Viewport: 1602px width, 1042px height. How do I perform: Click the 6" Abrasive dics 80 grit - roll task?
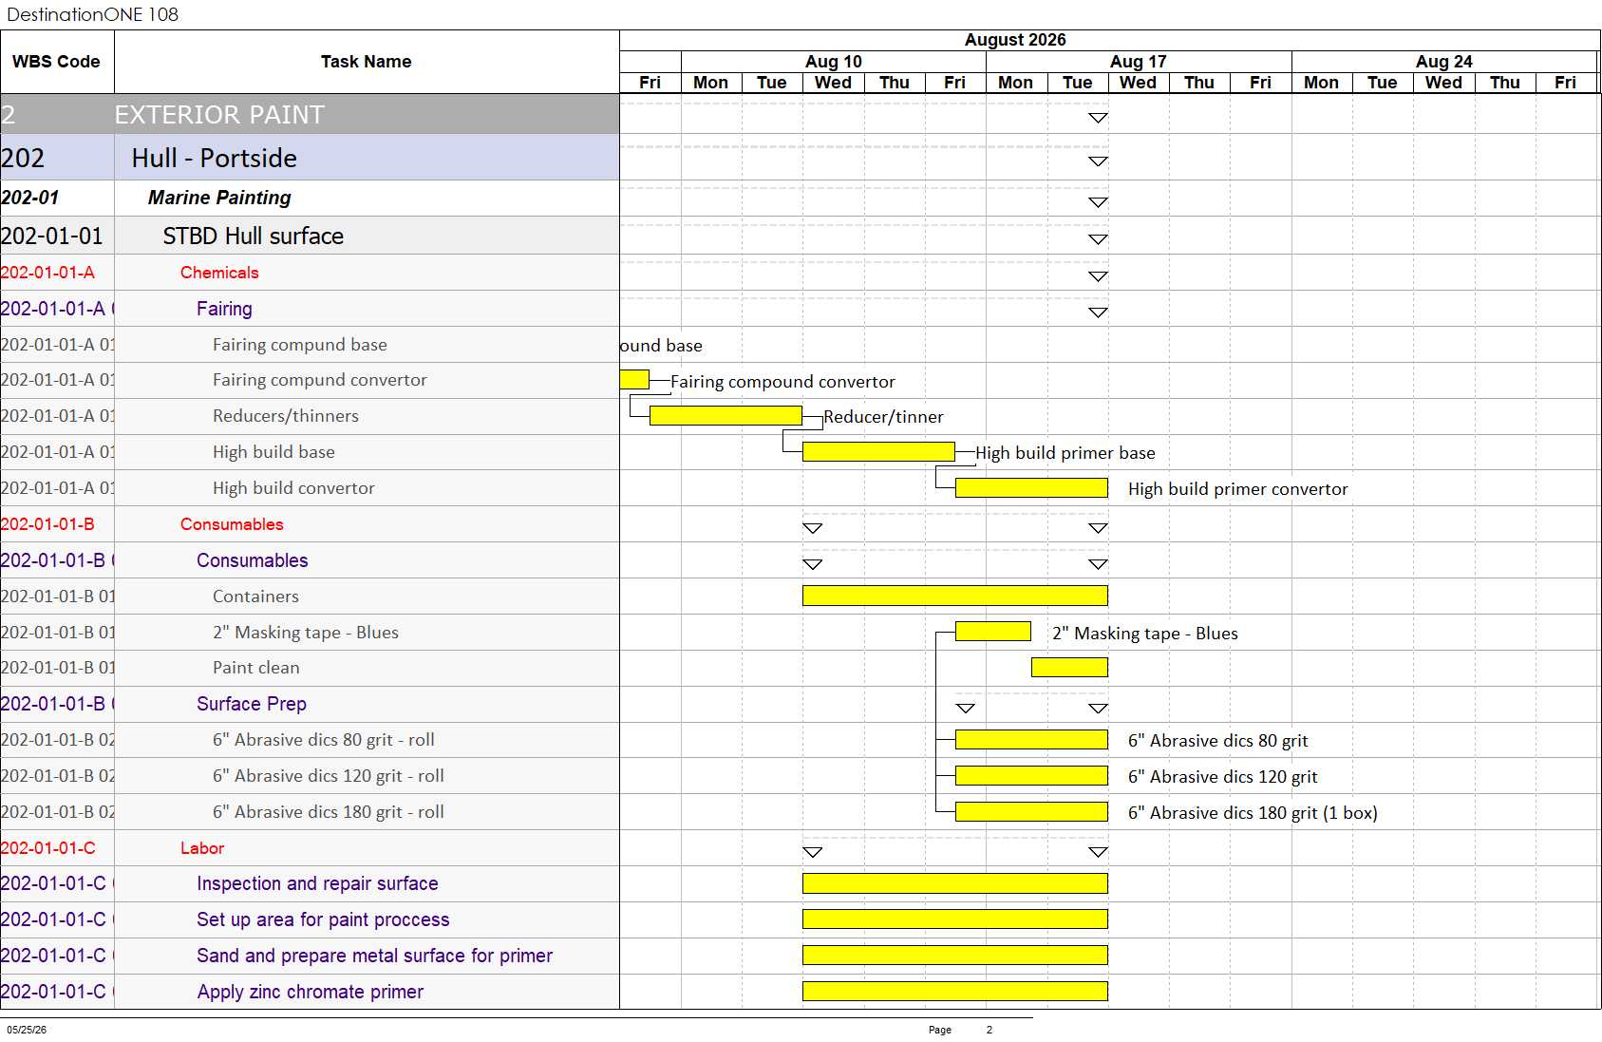[x=324, y=740]
